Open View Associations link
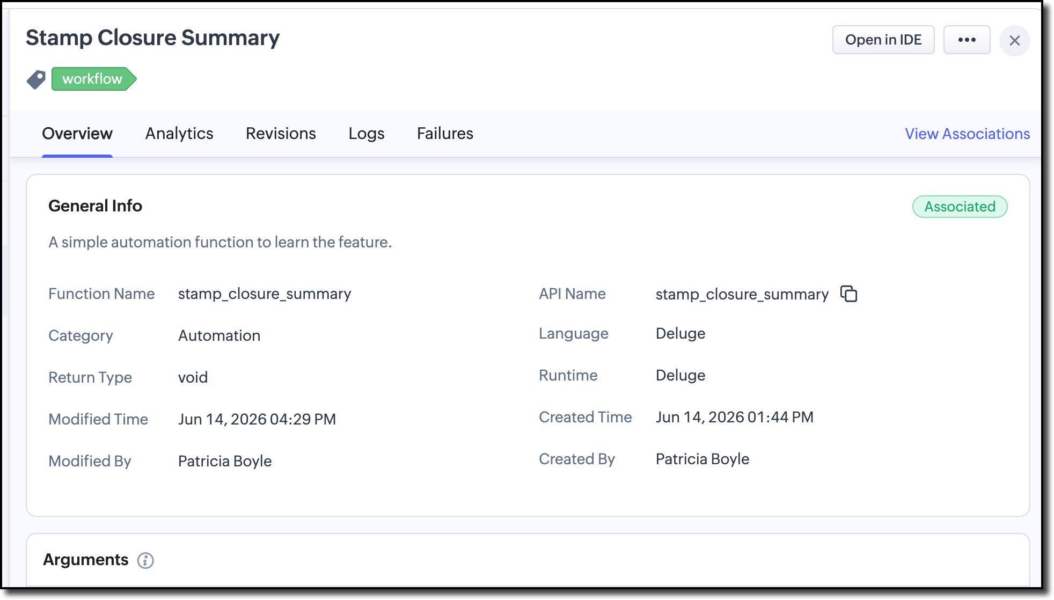This screenshot has width=1054, height=600. tap(967, 134)
